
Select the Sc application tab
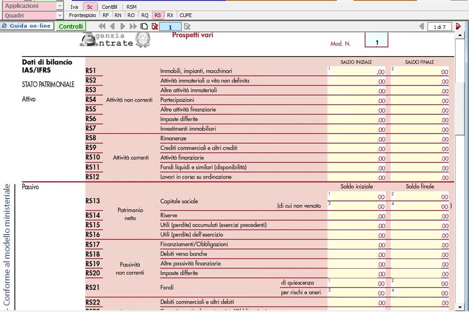[90, 6]
